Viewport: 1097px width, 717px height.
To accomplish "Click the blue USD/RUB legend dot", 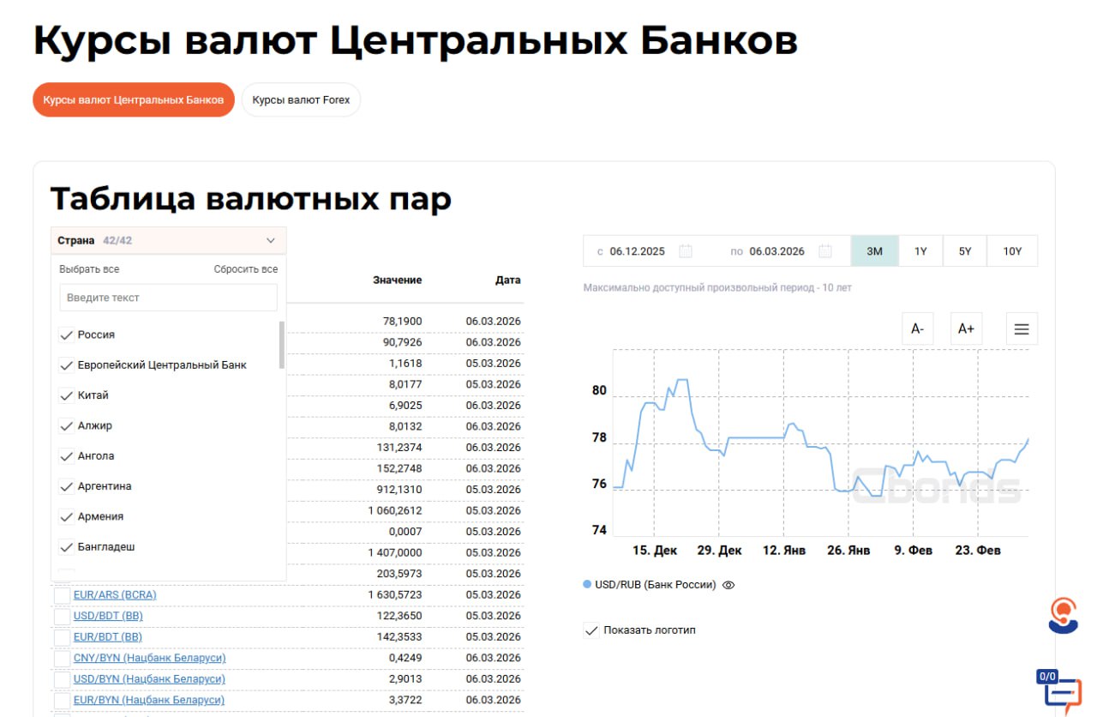I will [587, 585].
